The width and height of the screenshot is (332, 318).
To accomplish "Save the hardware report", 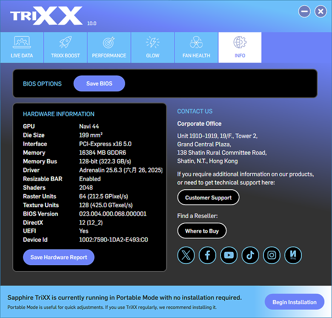I will pos(59,257).
